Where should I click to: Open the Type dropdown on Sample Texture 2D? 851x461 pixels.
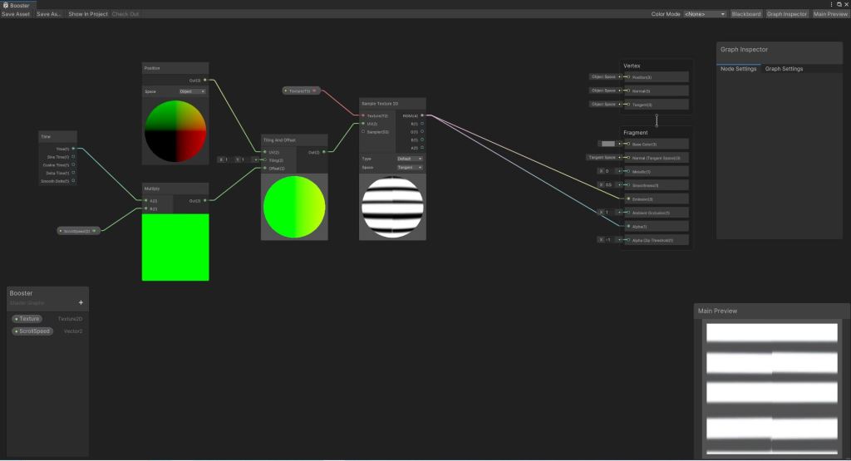click(x=409, y=158)
